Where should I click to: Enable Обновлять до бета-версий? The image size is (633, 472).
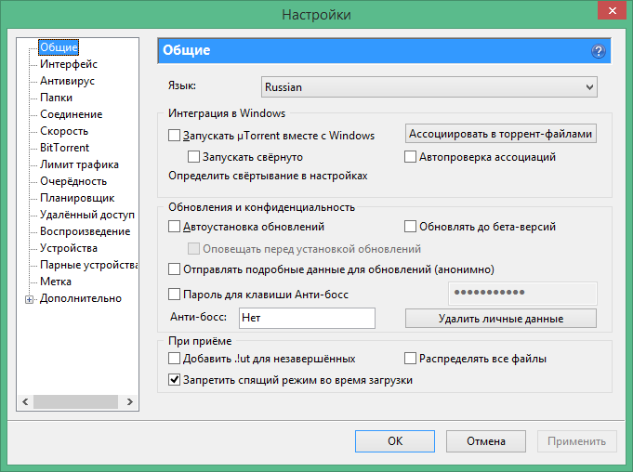tap(410, 227)
